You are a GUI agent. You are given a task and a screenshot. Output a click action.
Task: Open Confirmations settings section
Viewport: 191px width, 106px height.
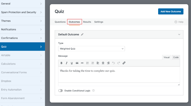(x=22, y=38)
